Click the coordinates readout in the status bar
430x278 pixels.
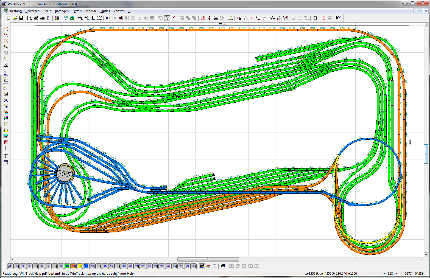331,274
